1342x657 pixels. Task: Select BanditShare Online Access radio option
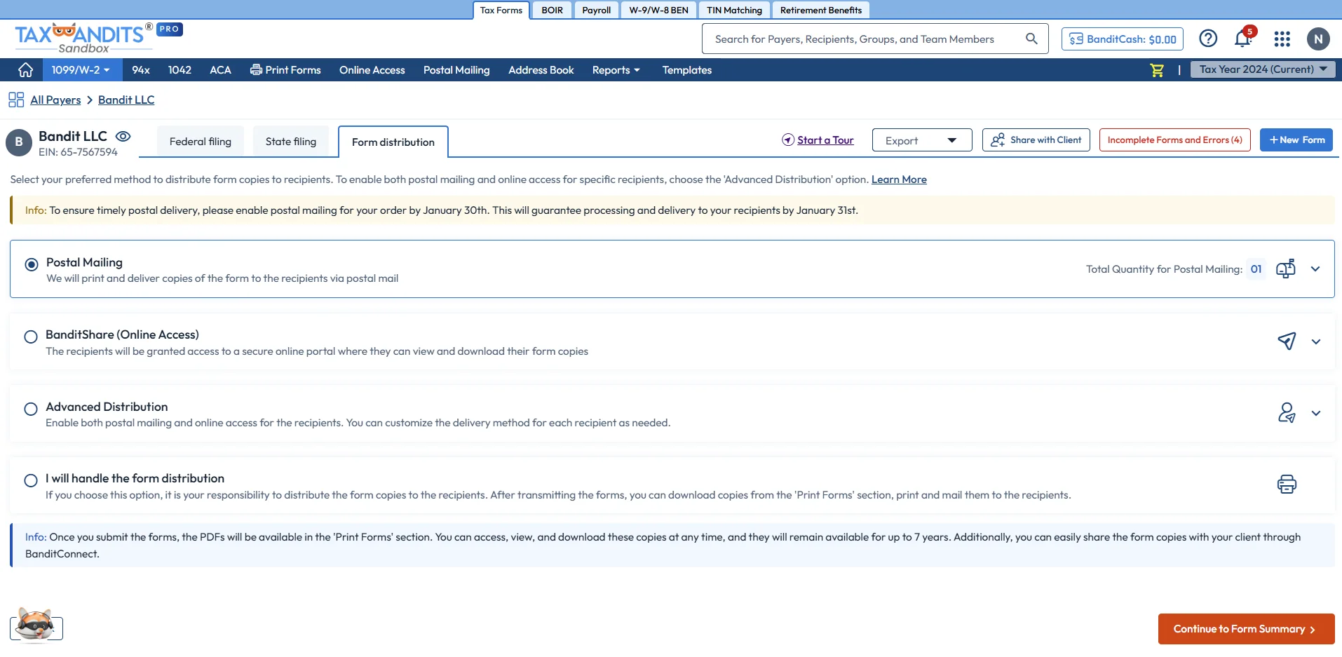(31, 337)
